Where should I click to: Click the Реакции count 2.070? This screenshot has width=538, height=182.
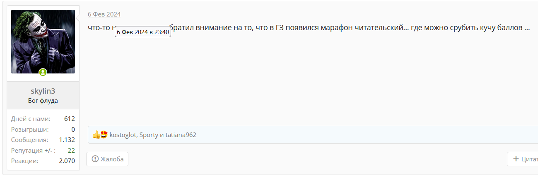point(67,161)
